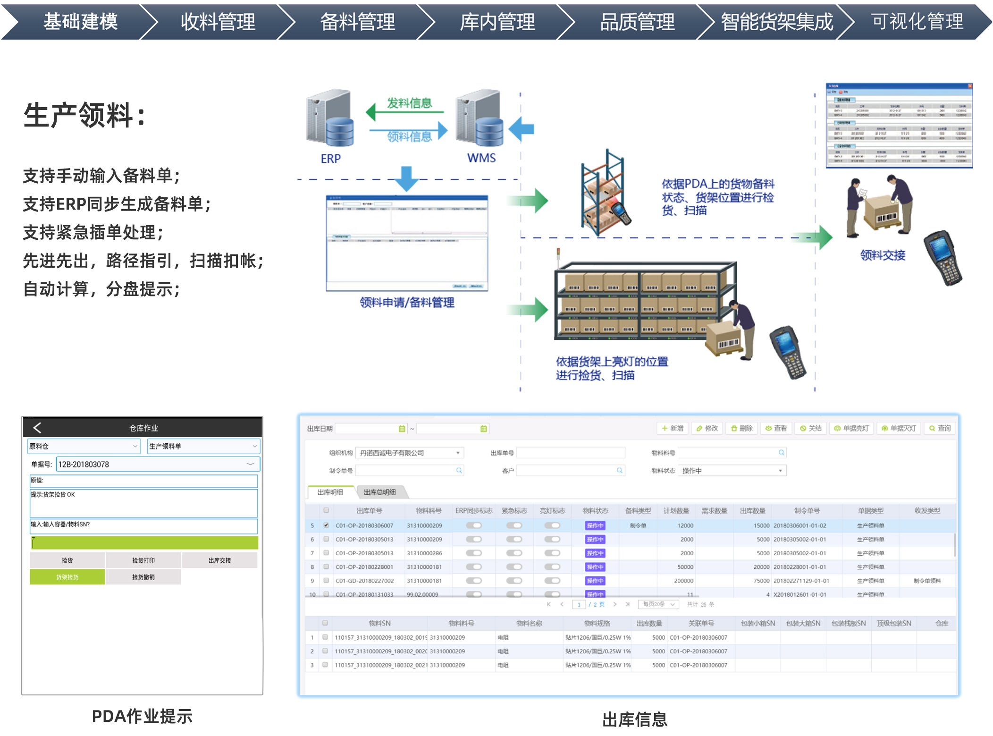Click the 制令单号 search magnifier icon
This screenshot has width=993, height=736.
(x=459, y=470)
